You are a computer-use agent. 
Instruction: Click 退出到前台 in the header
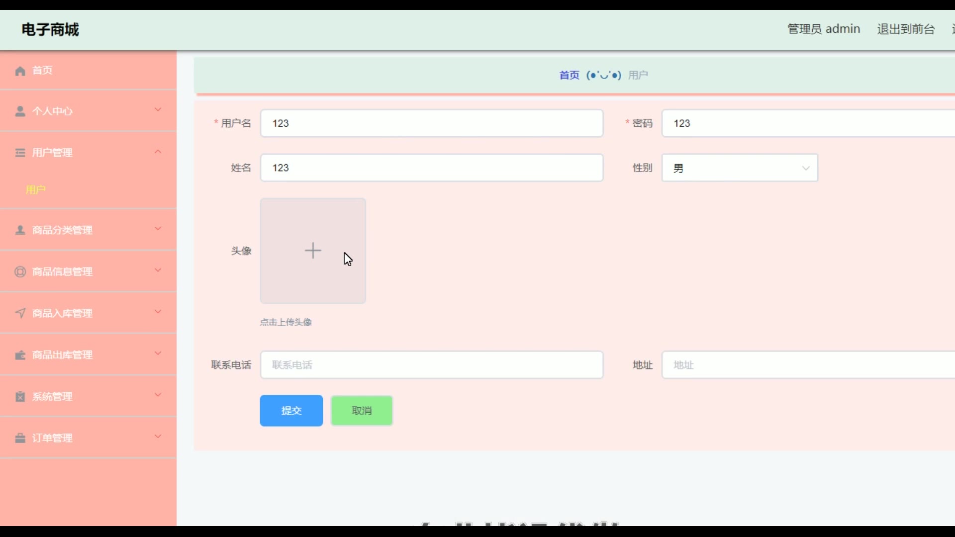[x=905, y=29]
